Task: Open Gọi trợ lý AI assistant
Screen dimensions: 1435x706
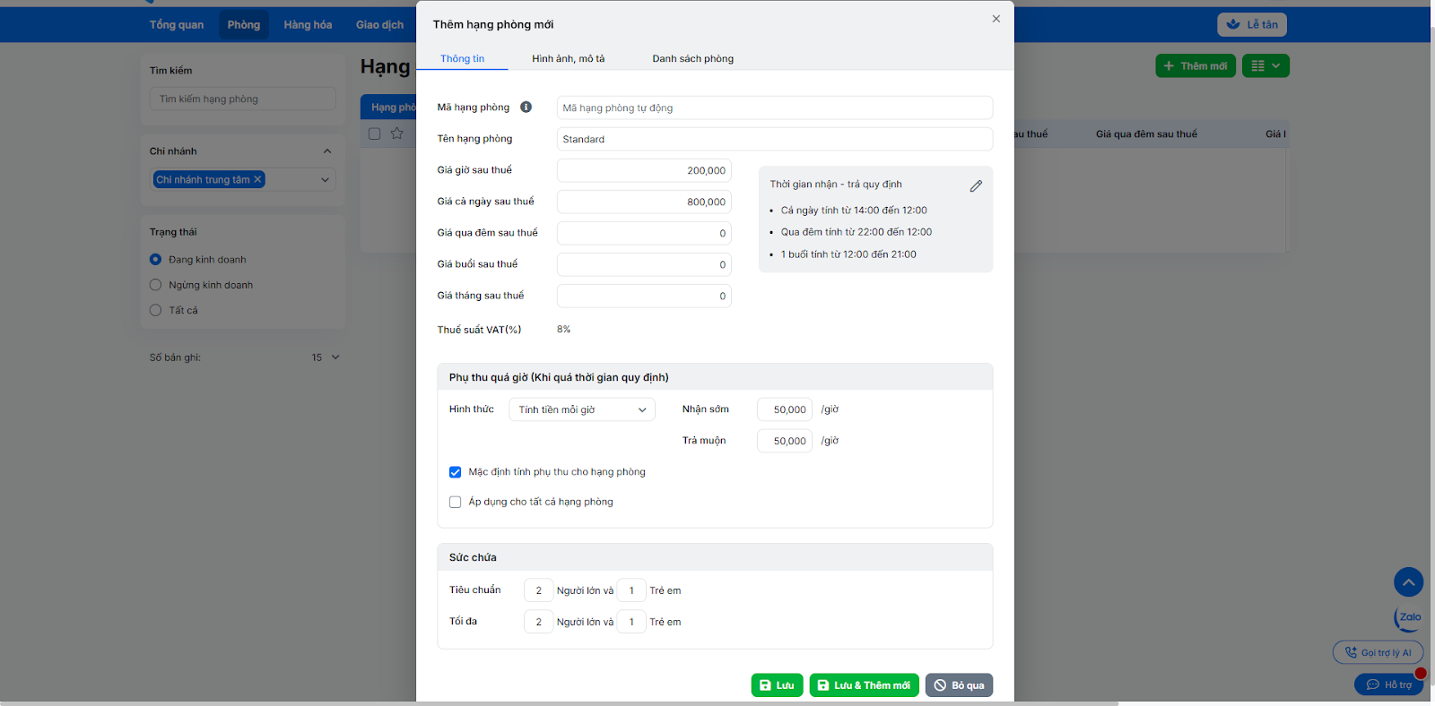Action: (1378, 652)
